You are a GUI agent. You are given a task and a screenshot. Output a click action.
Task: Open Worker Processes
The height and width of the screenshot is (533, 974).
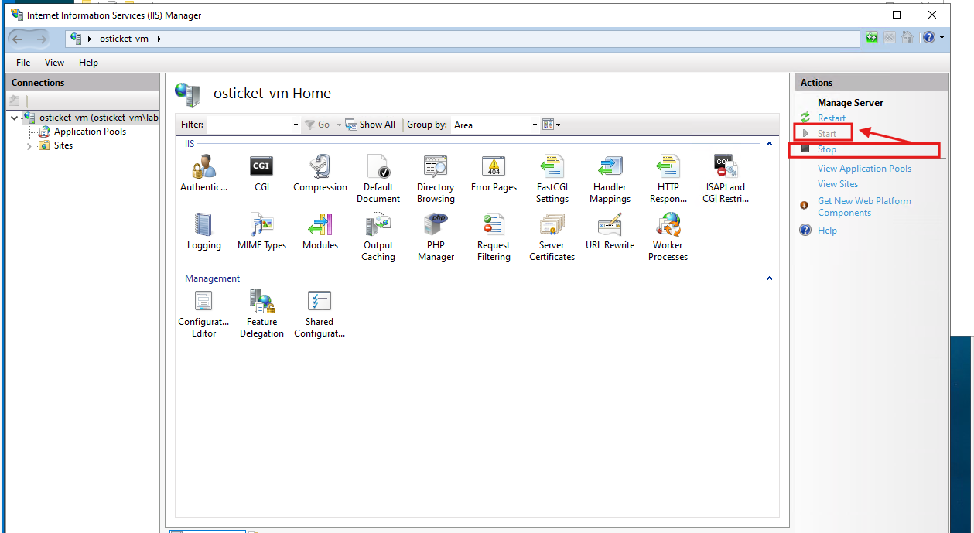tap(668, 237)
